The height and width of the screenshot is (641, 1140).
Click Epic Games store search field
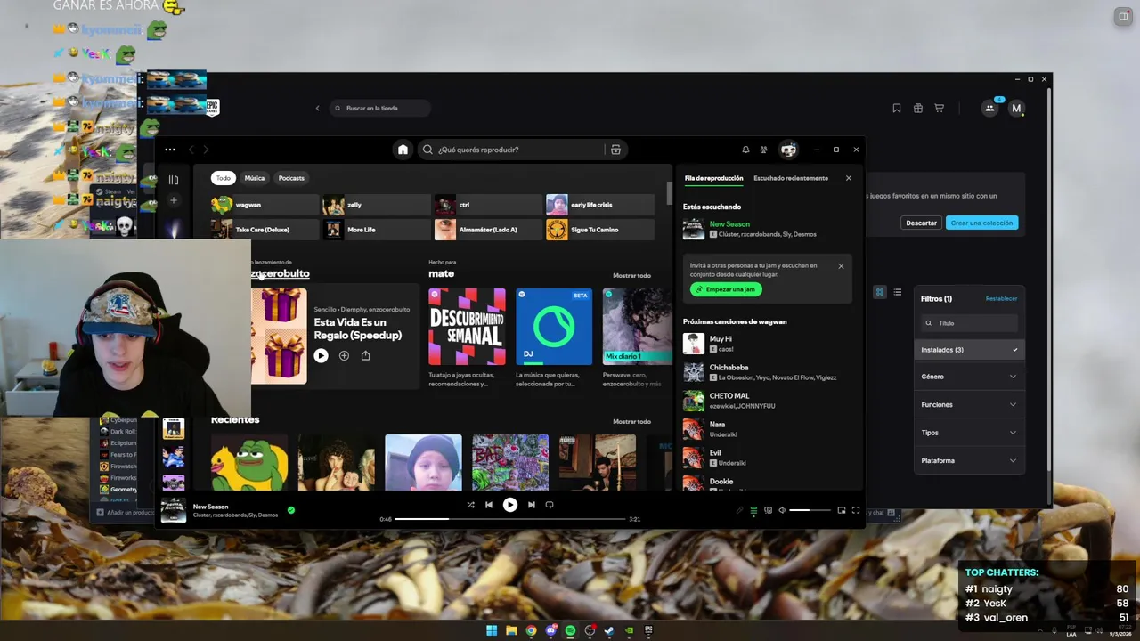379,108
